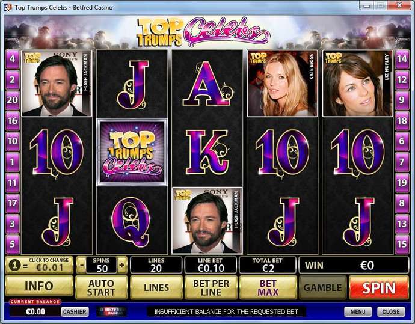Image resolution: width=415 pixels, height=324 pixels.
Task: Select payline 19 marker on right side
Action: [402, 183]
